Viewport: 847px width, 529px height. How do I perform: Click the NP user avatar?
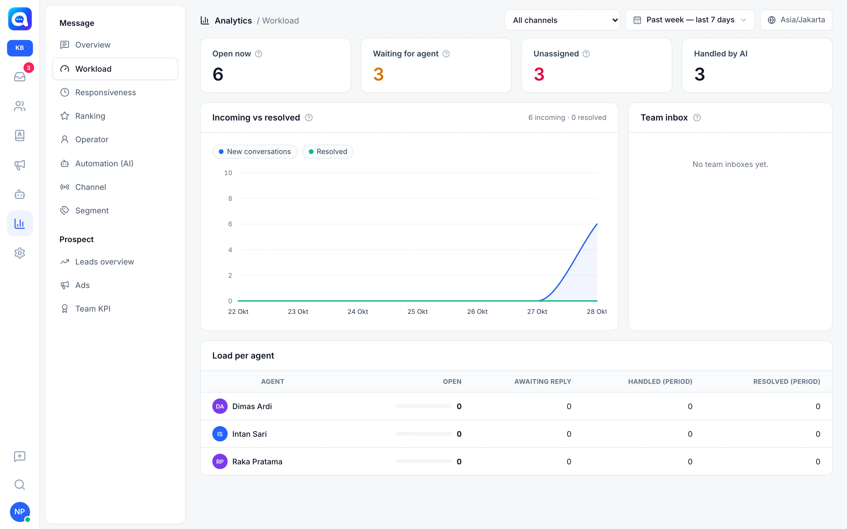click(20, 511)
